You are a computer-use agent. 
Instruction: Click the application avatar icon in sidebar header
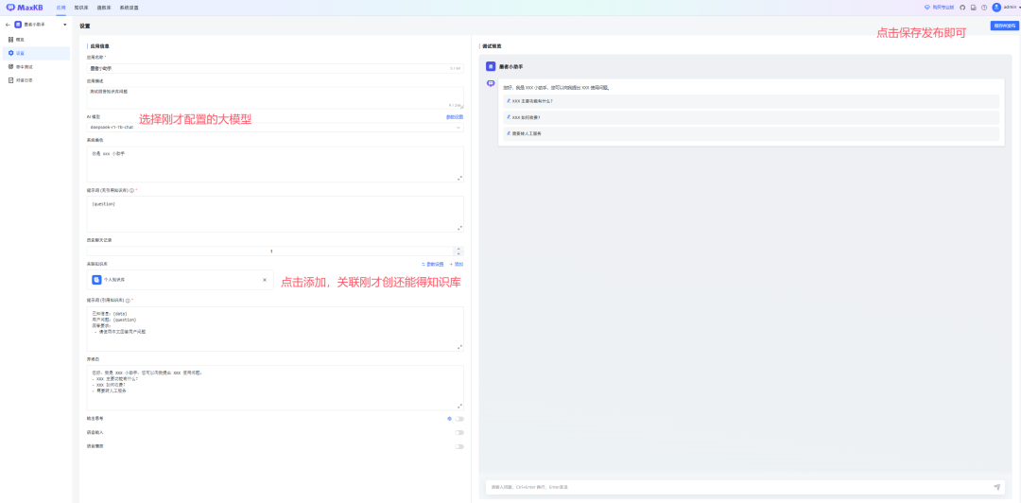[x=18, y=25]
